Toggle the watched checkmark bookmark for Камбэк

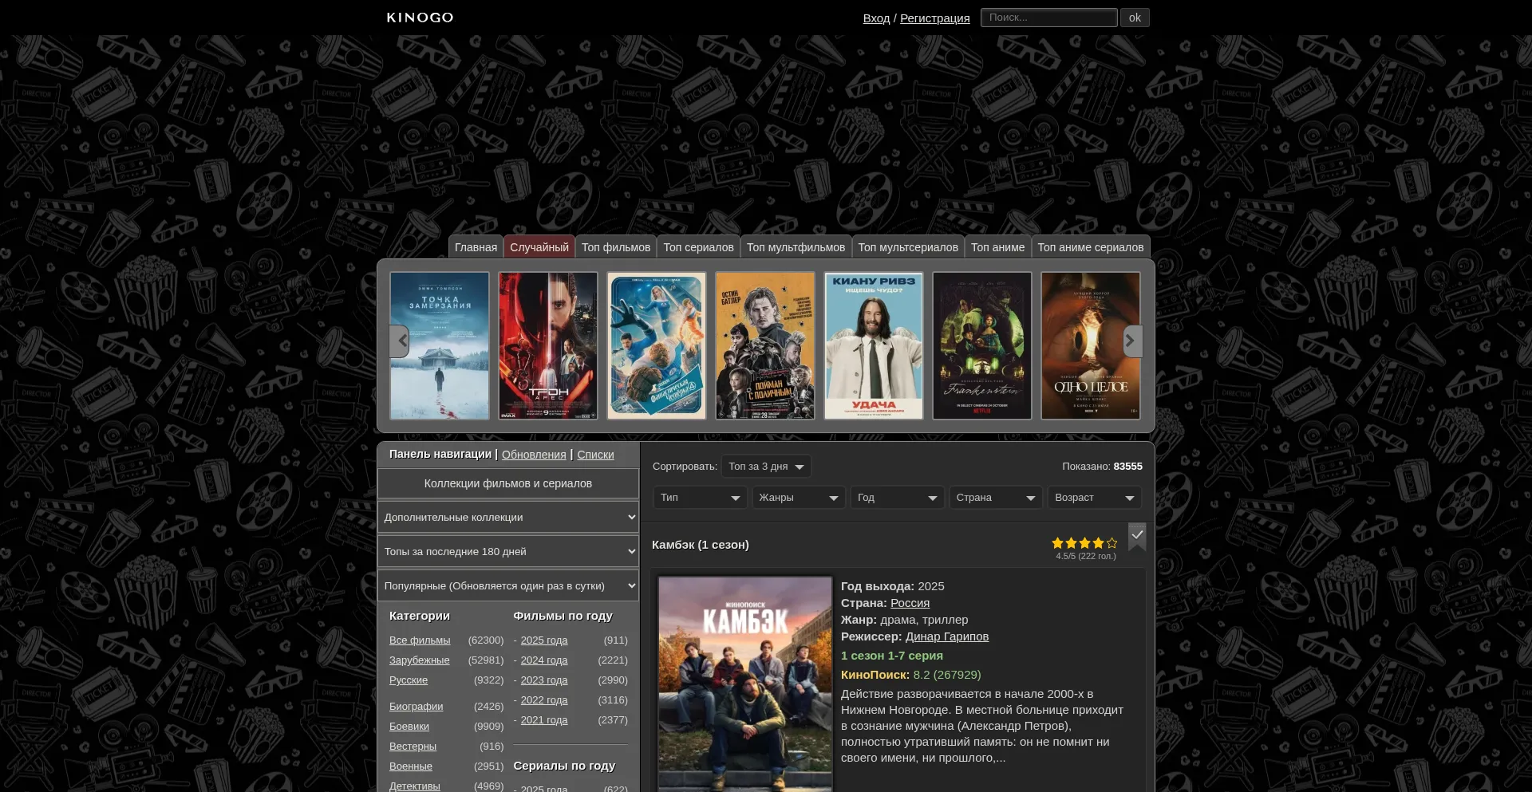1137,535
